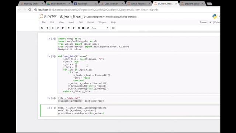
Task: Move selected cell up with the arrow icon
Action: (69, 28)
